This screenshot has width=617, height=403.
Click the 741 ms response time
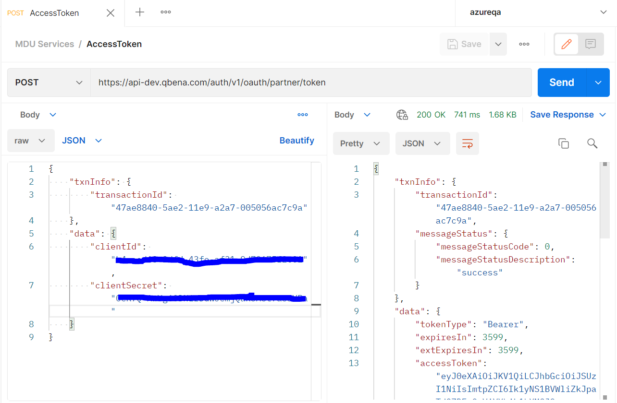[x=467, y=115]
